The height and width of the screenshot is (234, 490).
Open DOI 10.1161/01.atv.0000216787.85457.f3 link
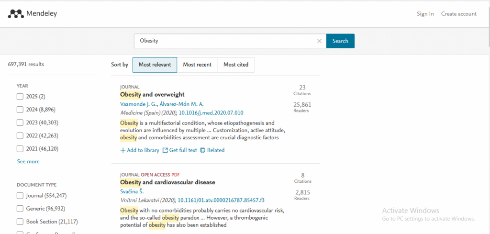point(221,200)
